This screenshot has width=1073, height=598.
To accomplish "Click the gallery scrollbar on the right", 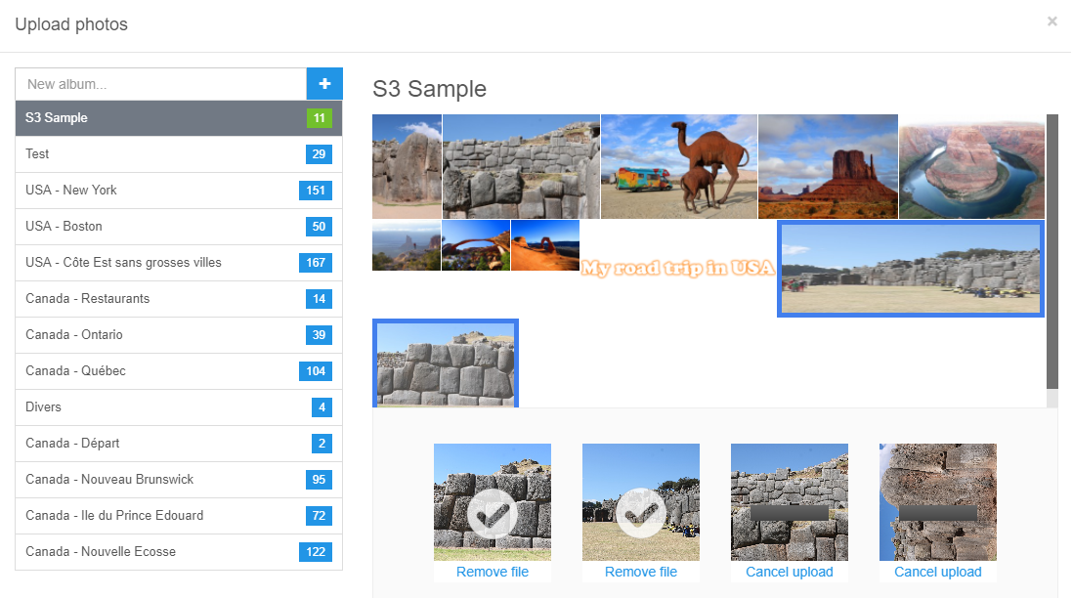I will tap(1056, 254).
